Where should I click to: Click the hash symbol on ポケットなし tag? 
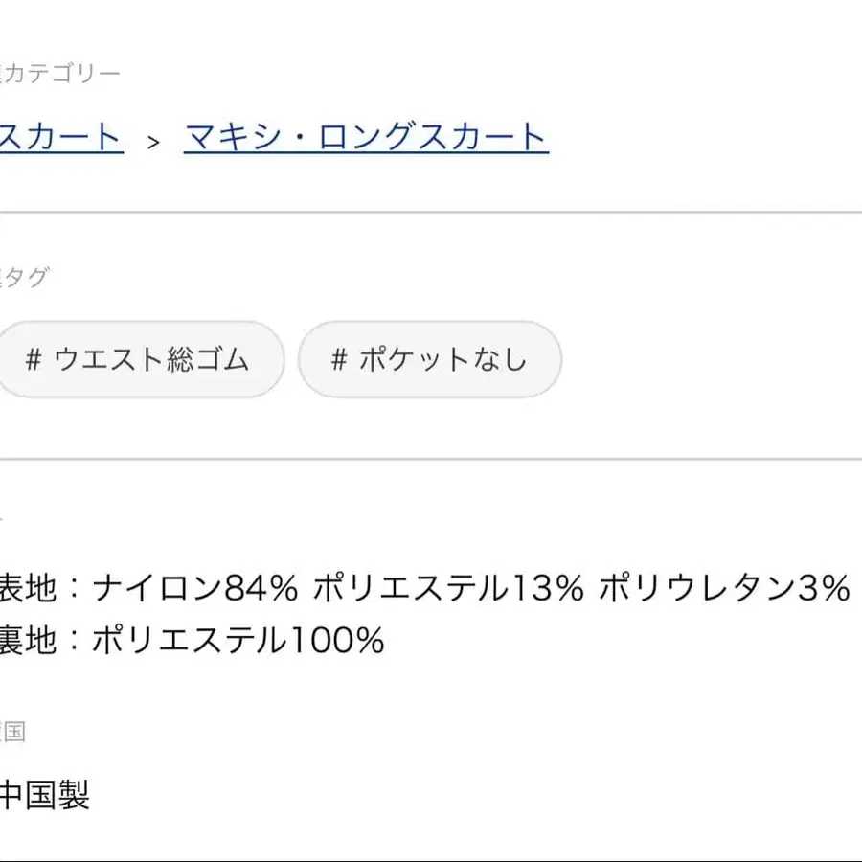(337, 359)
